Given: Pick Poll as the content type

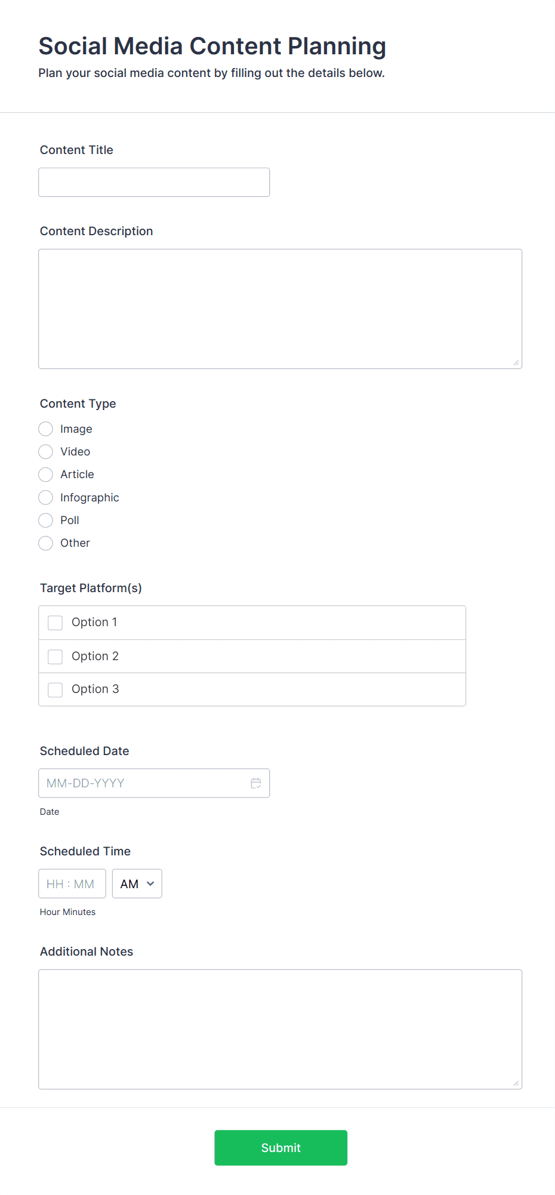Looking at the screenshot, I should point(45,520).
